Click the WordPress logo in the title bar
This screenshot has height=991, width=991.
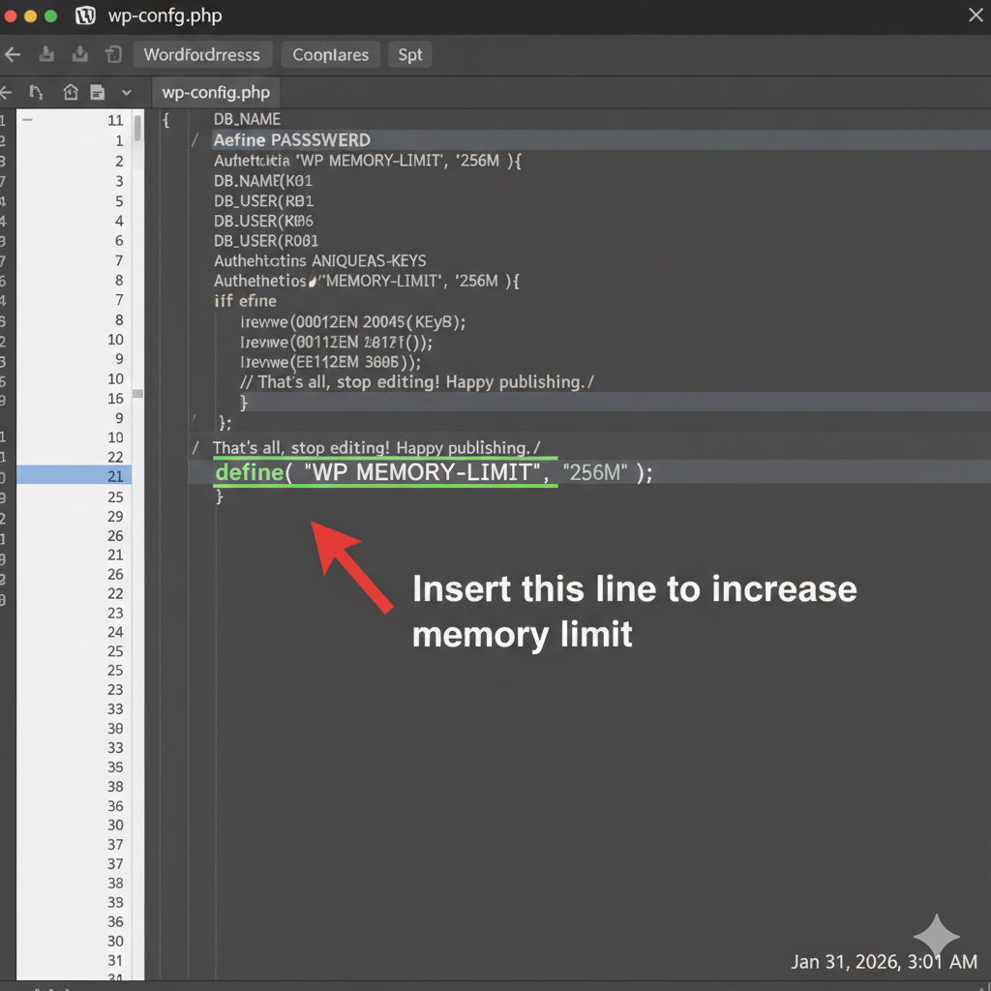pos(85,15)
